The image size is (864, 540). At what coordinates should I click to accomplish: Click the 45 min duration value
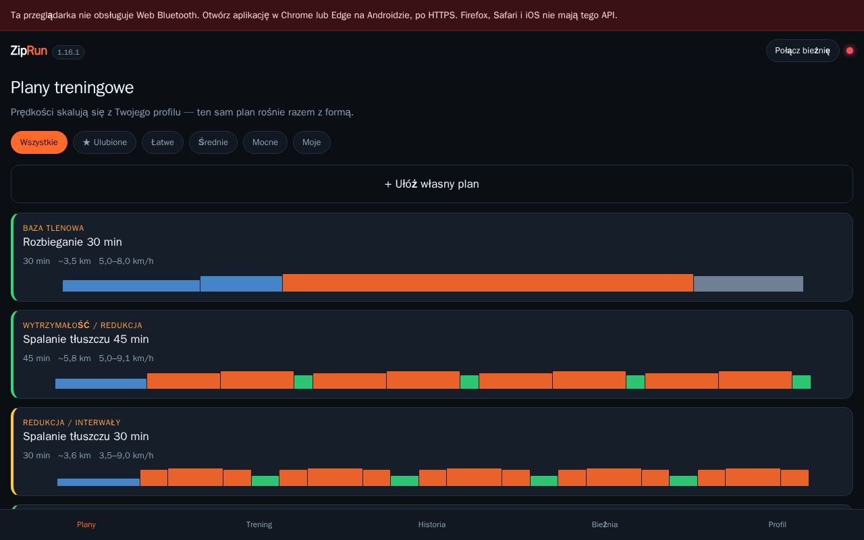click(x=36, y=358)
